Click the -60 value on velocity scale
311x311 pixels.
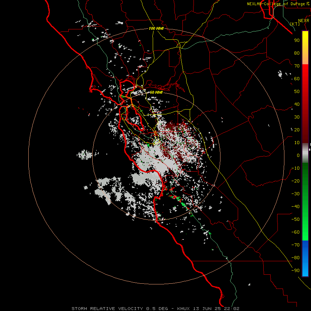[x=295, y=232]
